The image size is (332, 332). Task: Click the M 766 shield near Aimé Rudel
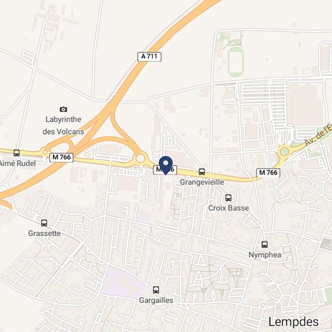(x=62, y=158)
